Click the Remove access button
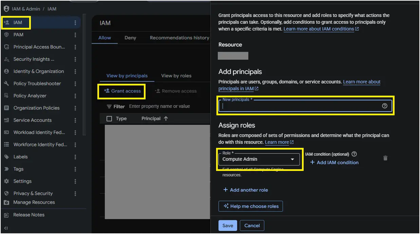The image size is (420, 234). click(x=176, y=91)
